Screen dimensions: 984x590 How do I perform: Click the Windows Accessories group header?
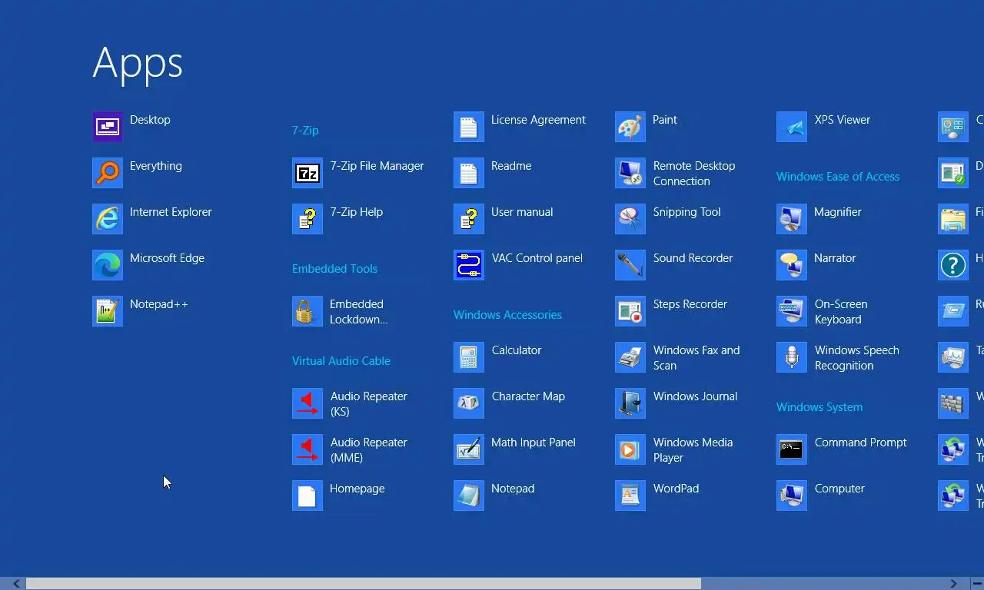pos(507,315)
